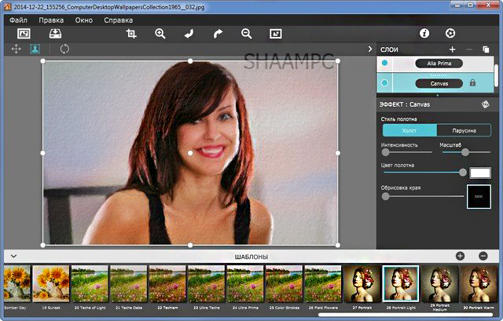This screenshot has height=321, width=503.
Task: Apply the 19 Sunset template
Action: click(51, 284)
